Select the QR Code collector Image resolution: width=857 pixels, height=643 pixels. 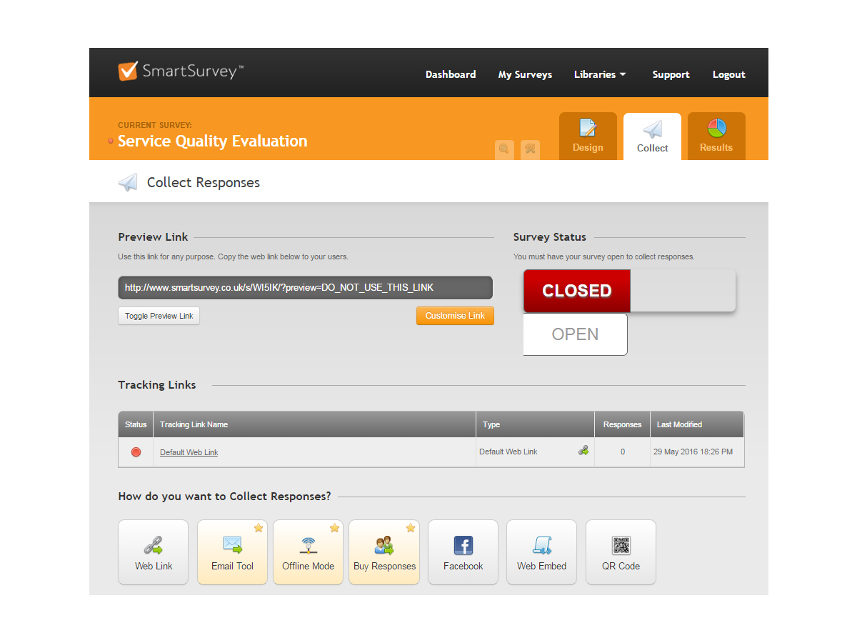point(621,552)
